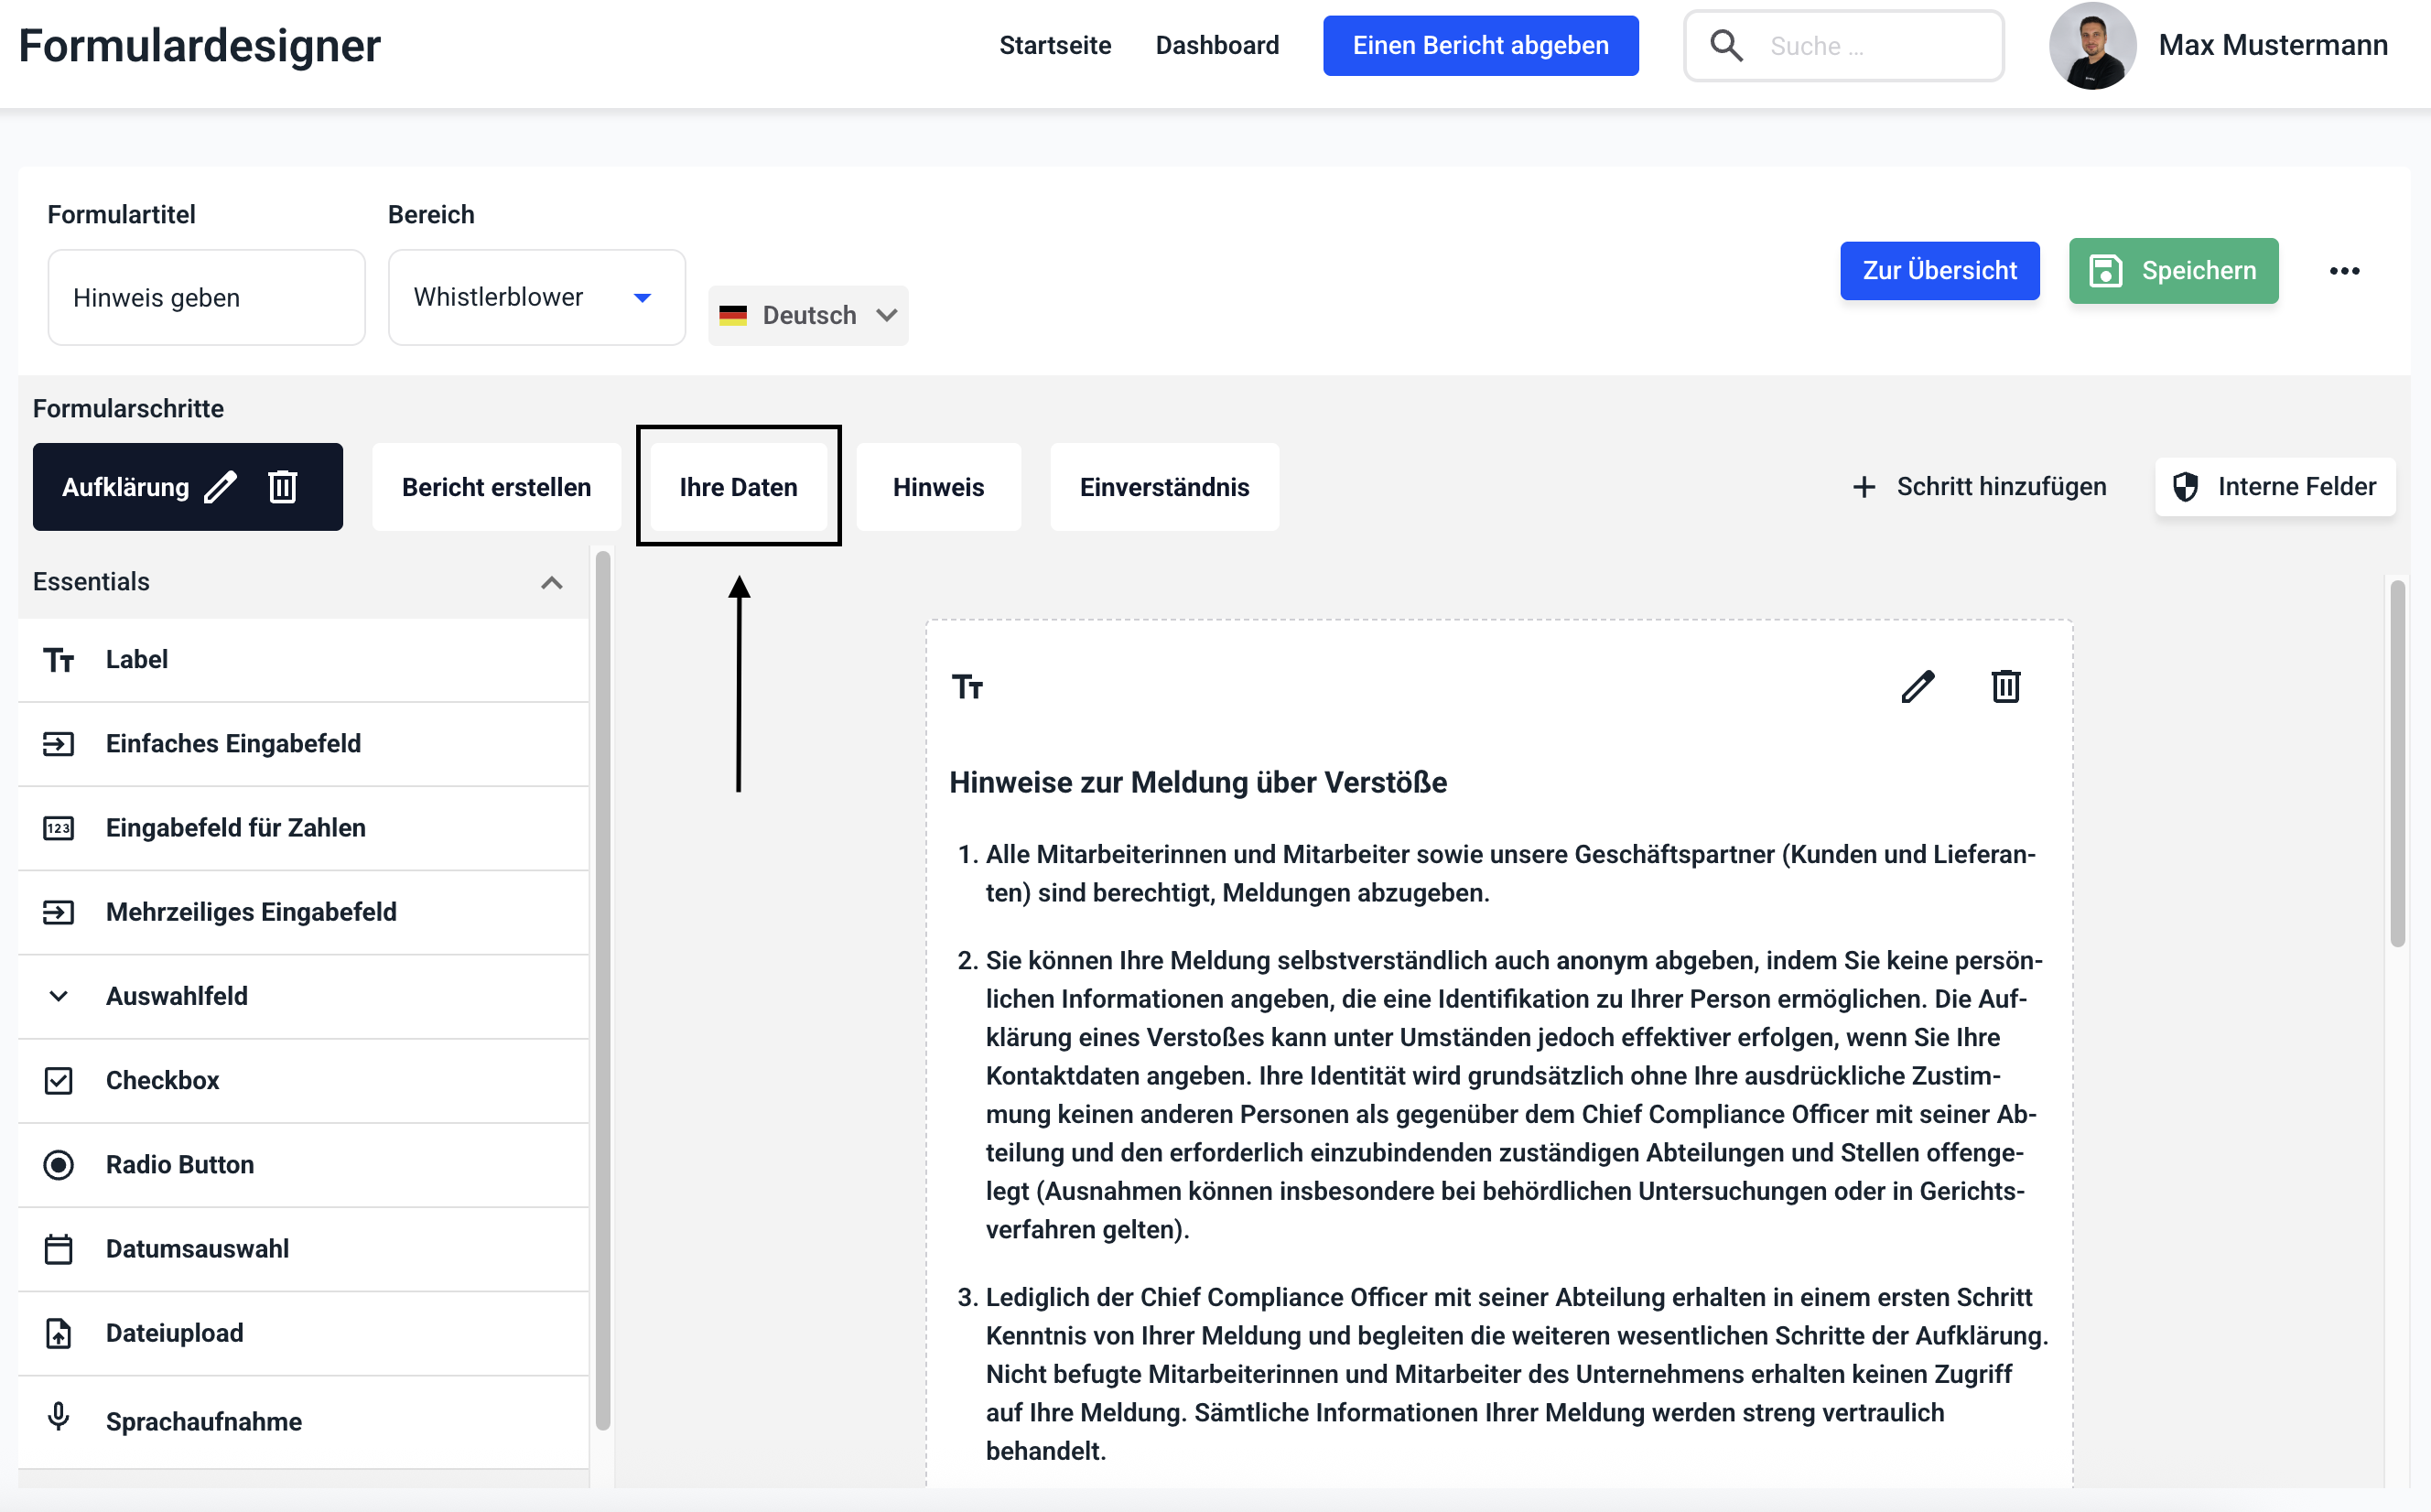Open the Bereich Whistlerblower dropdown
This screenshot has width=2431, height=1512.
[x=536, y=298]
